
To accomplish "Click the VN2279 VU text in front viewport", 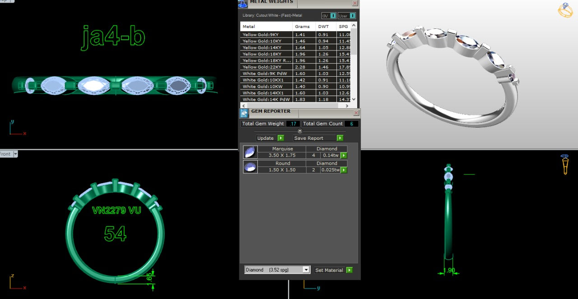I will 117,210.
